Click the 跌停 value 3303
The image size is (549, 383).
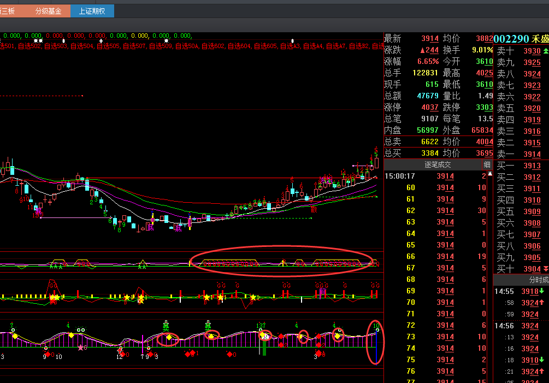point(484,107)
